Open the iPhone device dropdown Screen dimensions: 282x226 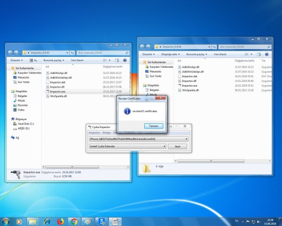139,139
